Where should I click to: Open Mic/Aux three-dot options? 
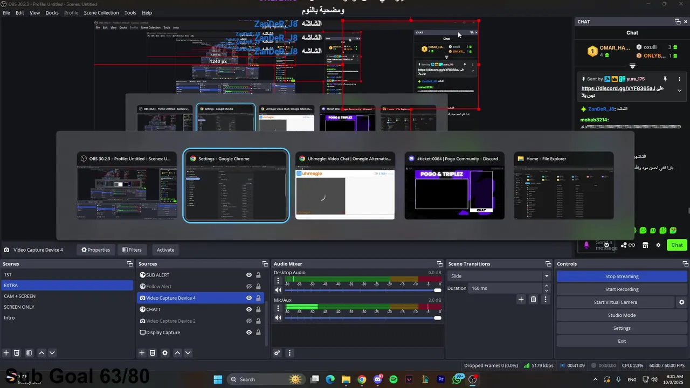278,308
